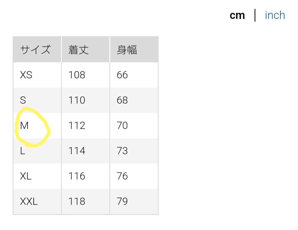Click the 79 width value for XXL
The height and width of the screenshot is (230, 298).
122,202
